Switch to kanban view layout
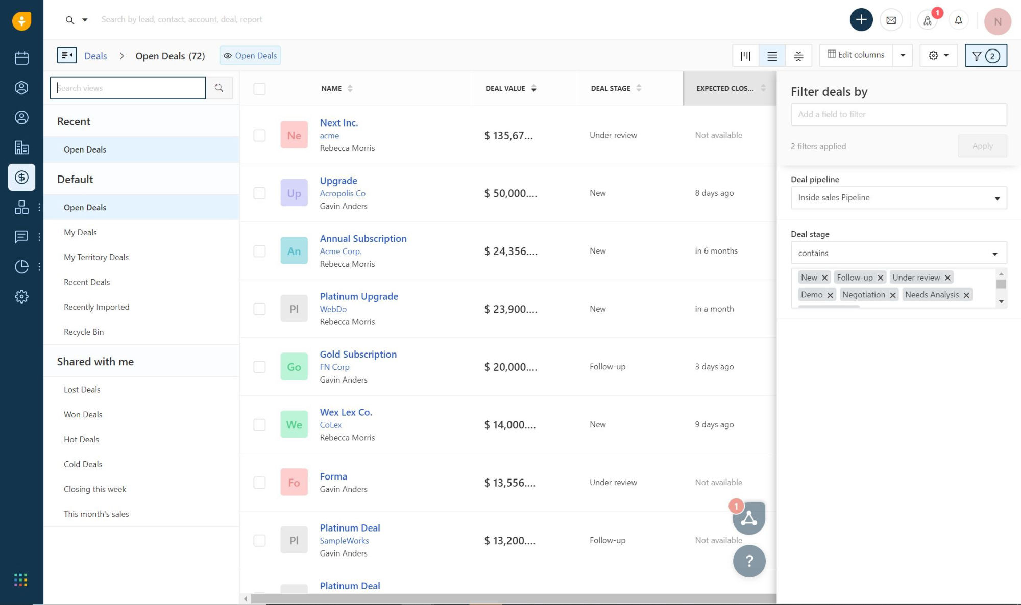 pyautogui.click(x=745, y=55)
